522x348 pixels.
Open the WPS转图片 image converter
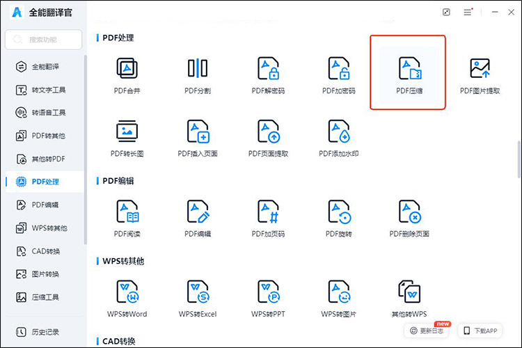[x=338, y=299]
